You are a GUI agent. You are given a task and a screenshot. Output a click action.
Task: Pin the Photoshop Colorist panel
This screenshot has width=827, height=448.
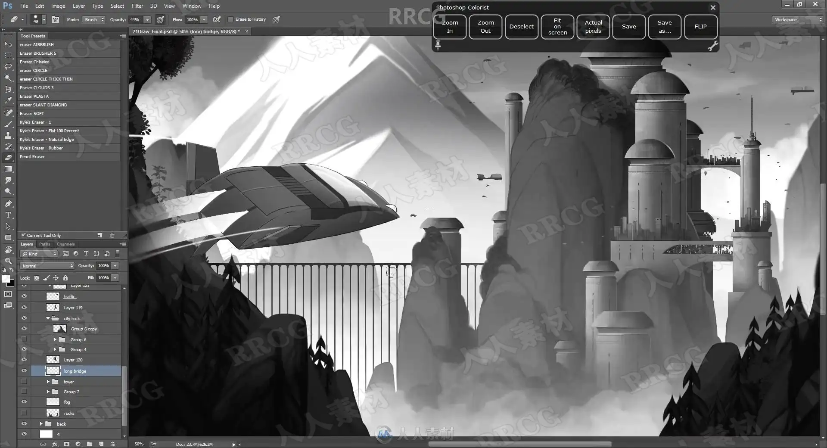coord(438,45)
